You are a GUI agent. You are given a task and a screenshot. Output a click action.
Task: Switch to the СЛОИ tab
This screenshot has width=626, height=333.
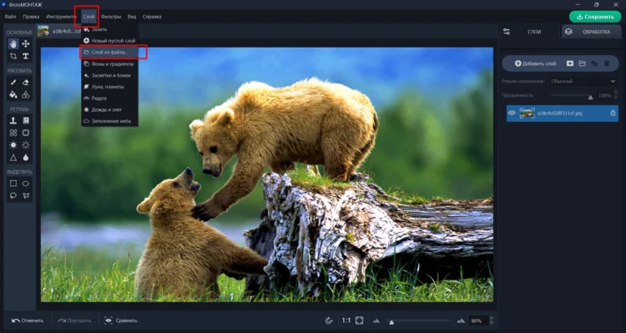pos(529,32)
